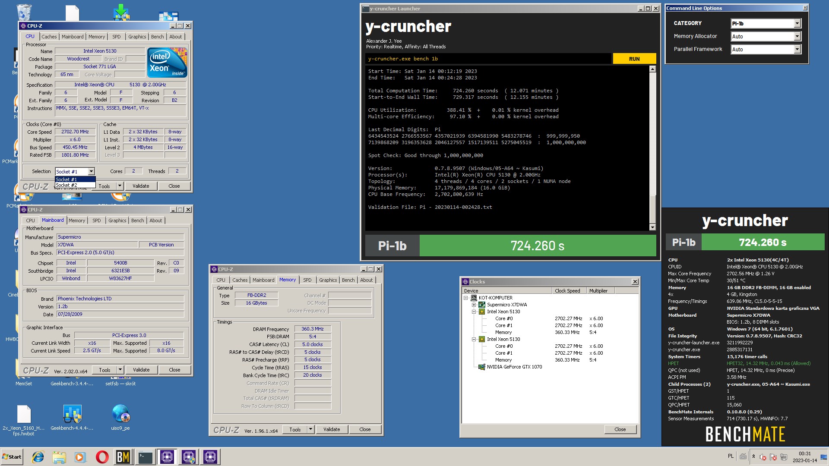
Task: Click y-cruncher output scrollbar up arrow
Action: pyautogui.click(x=652, y=69)
